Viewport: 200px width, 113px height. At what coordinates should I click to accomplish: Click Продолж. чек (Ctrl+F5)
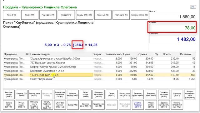pos(99,105)
